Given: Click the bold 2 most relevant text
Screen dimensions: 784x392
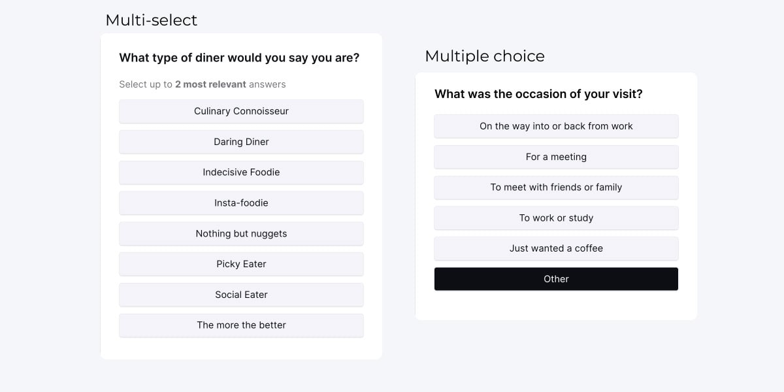Looking at the screenshot, I should (210, 84).
